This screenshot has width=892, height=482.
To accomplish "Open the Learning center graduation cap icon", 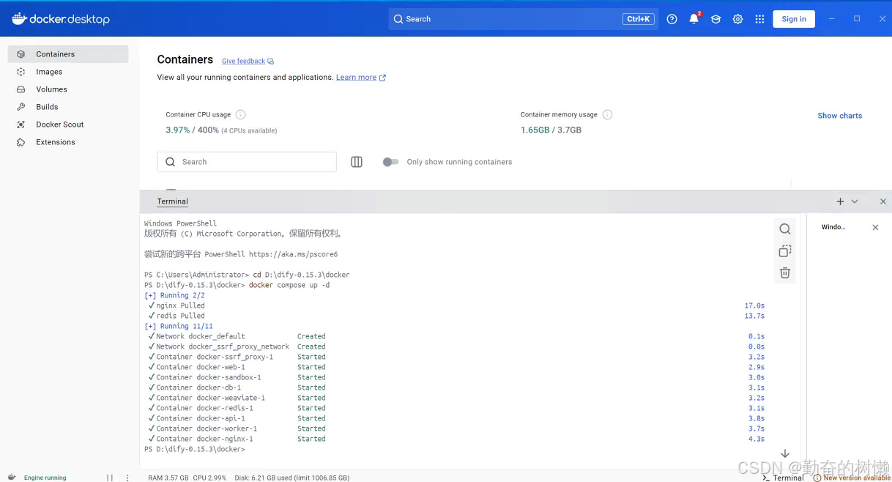I will pos(716,19).
